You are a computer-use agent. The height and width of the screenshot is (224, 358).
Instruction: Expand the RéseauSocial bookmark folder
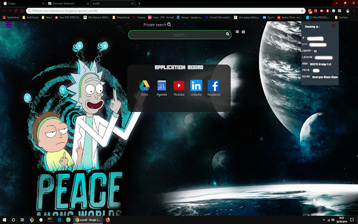click(x=121, y=17)
